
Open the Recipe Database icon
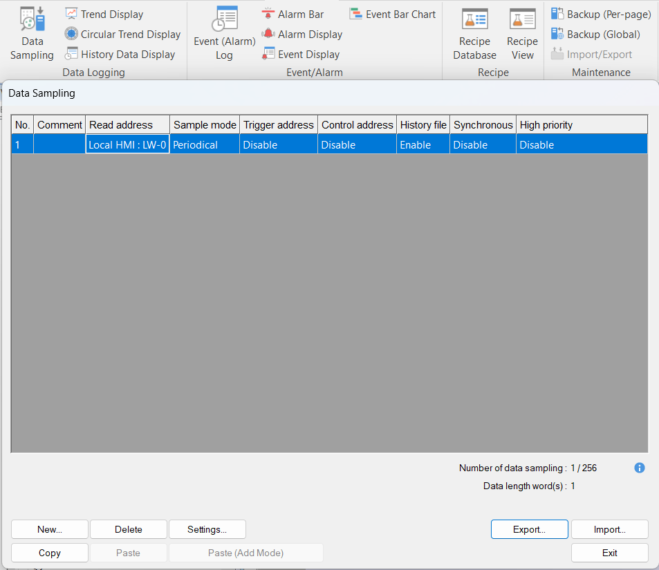click(x=474, y=21)
